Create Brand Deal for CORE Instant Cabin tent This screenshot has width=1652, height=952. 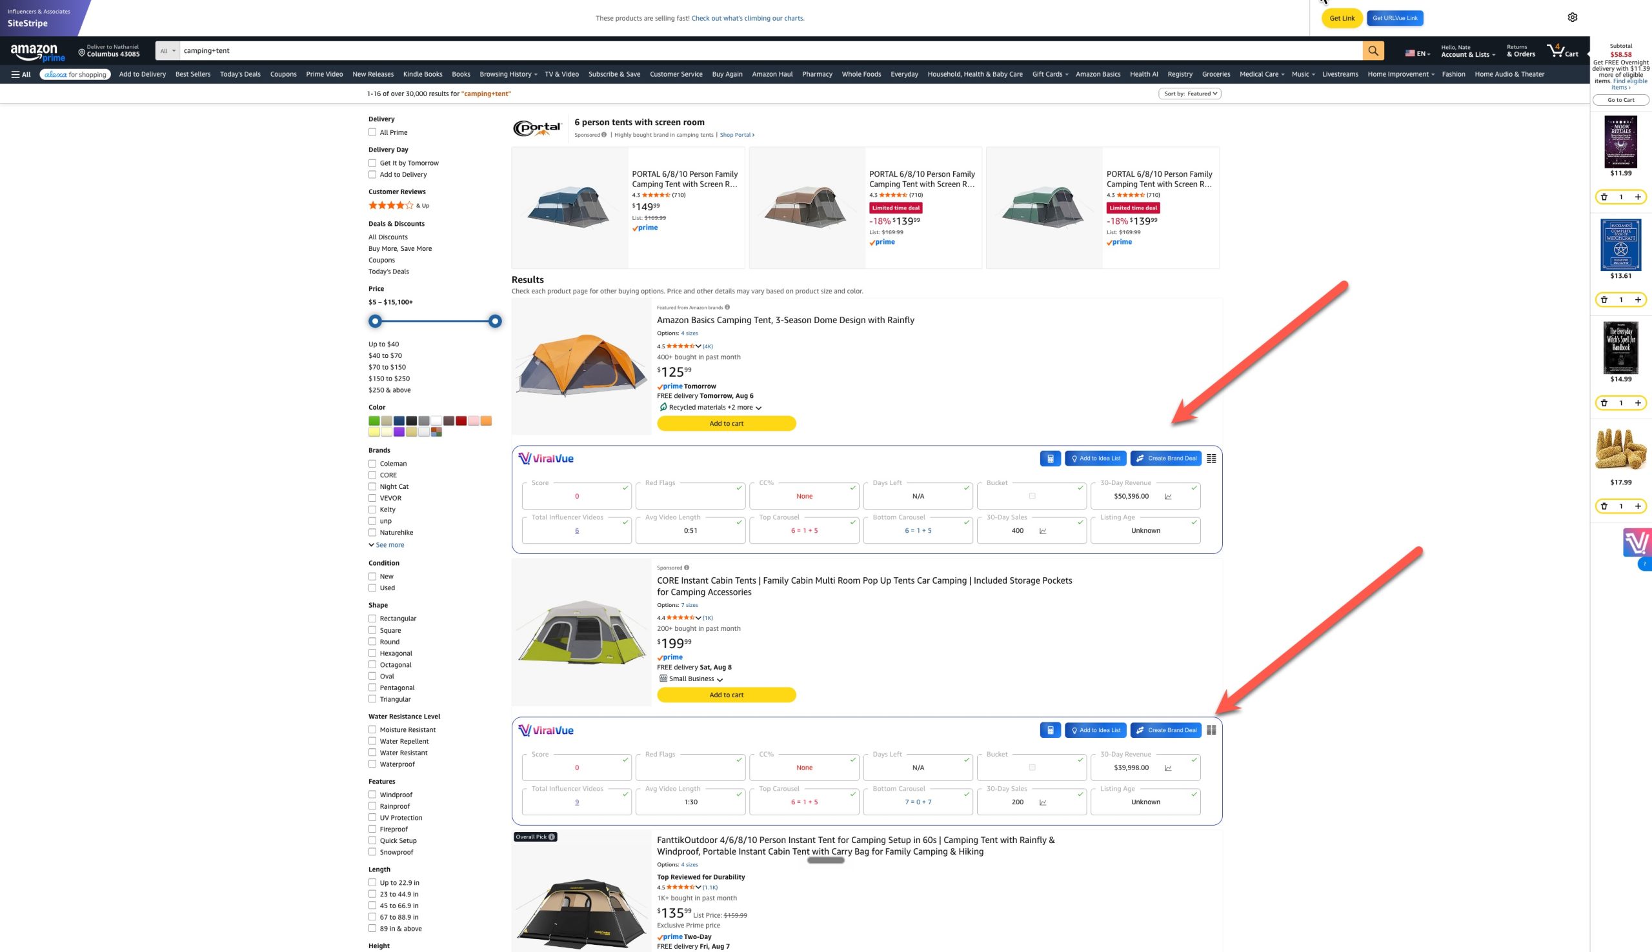click(1165, 730)
